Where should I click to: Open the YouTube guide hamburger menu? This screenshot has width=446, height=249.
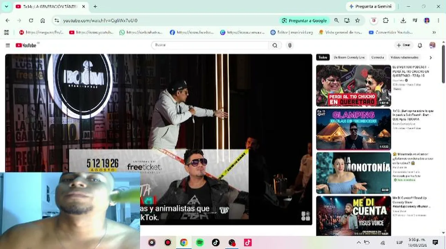pos(8,45)
